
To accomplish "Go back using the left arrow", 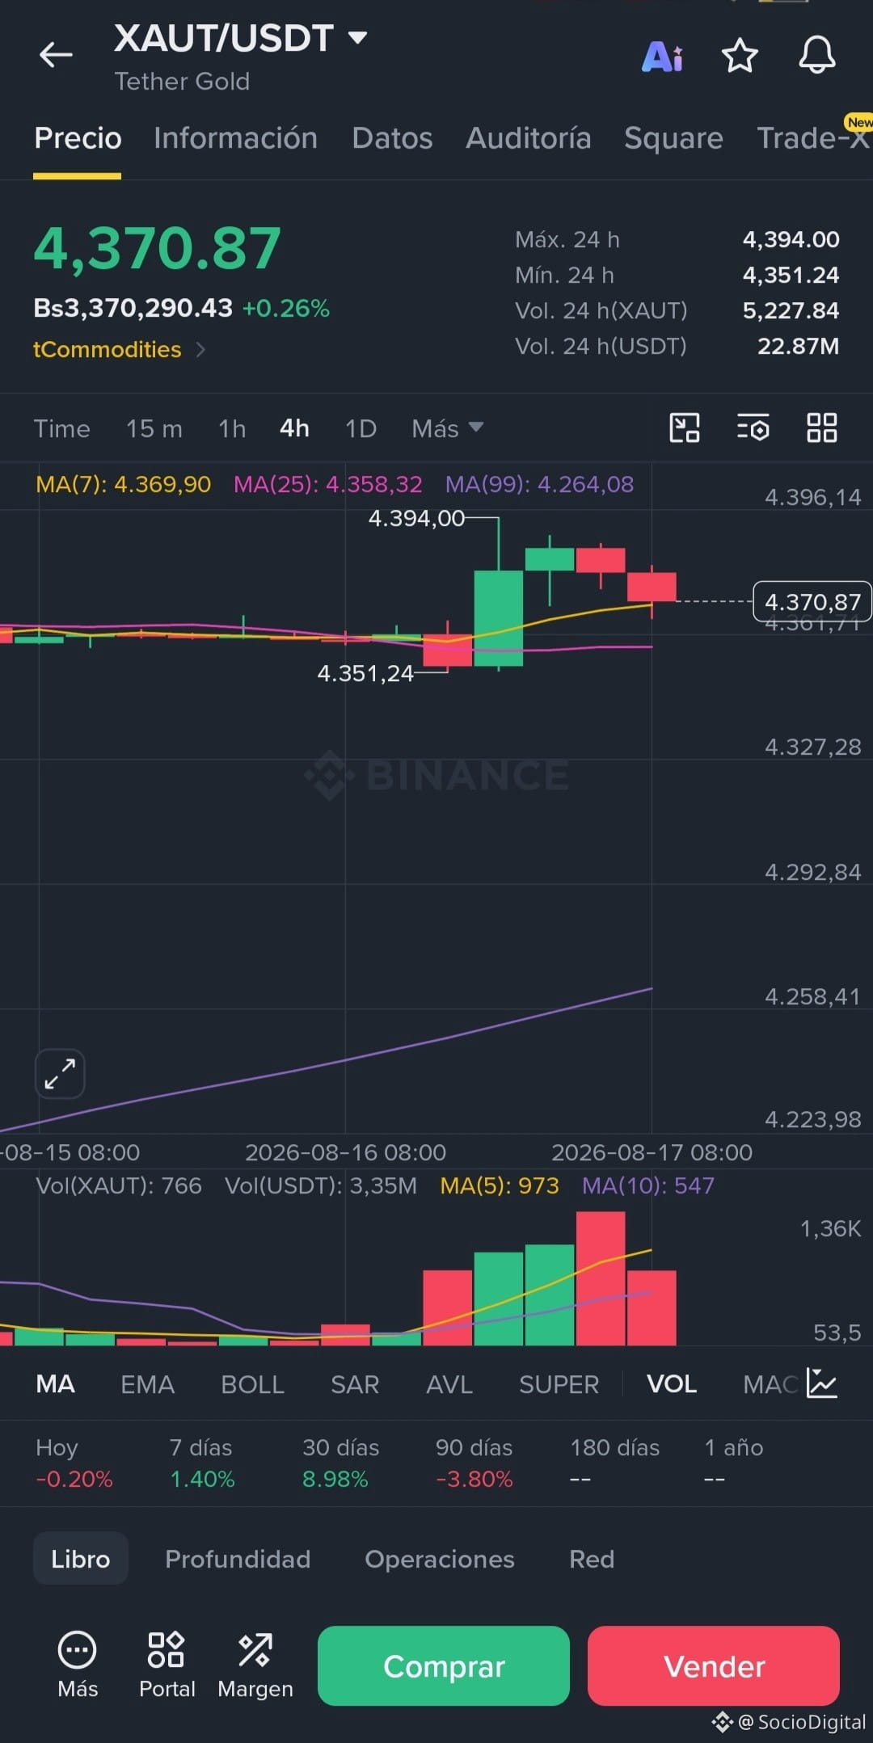I will click(x=56, y=55).
